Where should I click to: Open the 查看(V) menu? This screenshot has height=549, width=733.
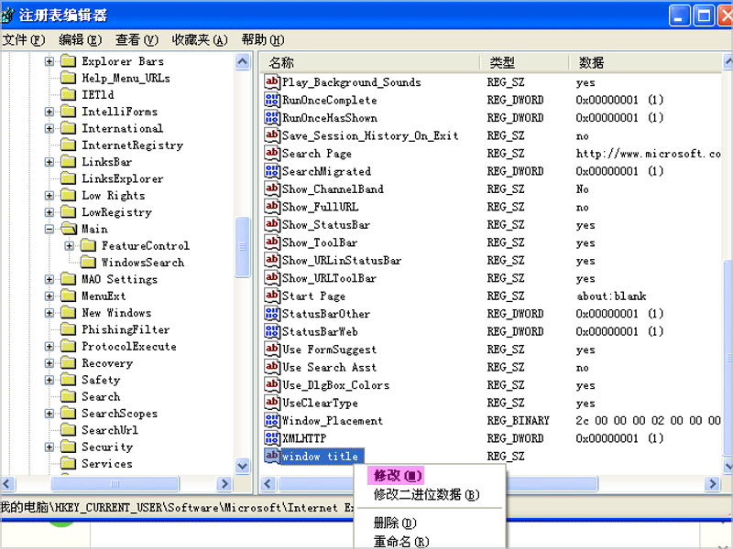(x=137, y=40)
